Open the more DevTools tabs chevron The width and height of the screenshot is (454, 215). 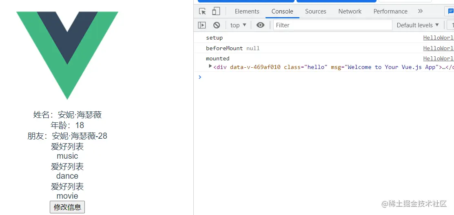pyautogui.click(x=421, y=11)
